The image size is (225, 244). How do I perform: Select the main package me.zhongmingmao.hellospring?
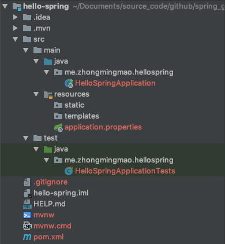pos(119,72)
